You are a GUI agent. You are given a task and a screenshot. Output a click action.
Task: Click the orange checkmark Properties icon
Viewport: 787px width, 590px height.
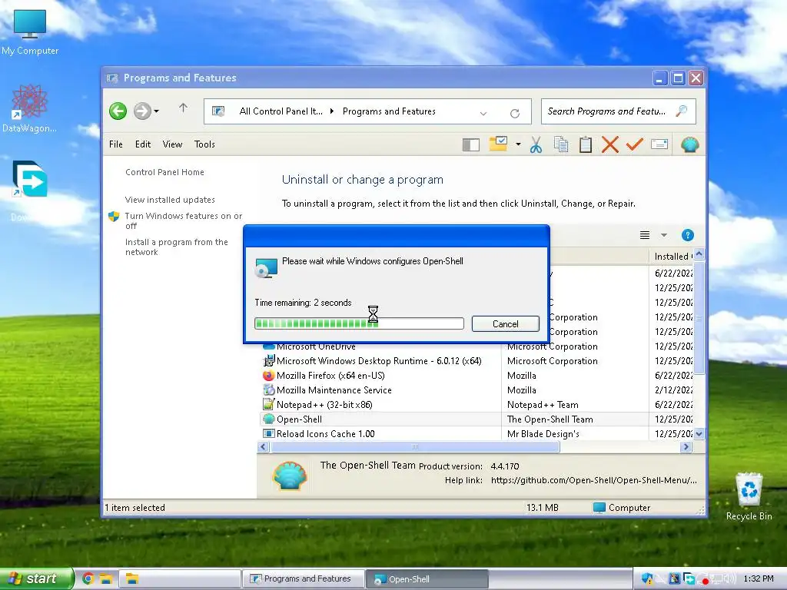pos(634,144)
